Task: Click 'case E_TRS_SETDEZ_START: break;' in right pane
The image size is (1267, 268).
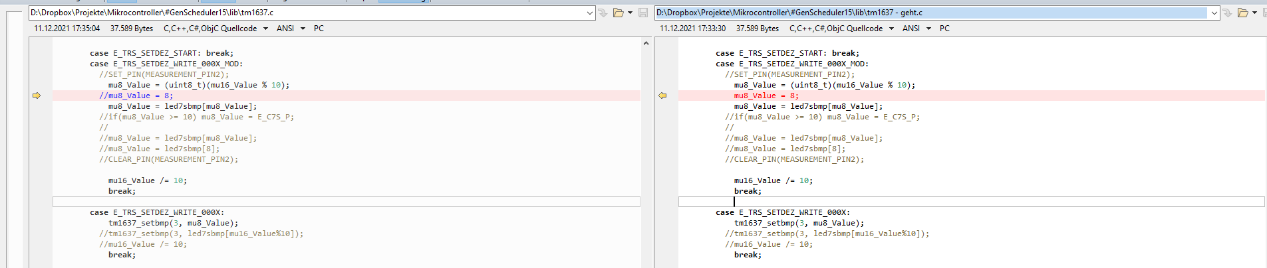Action: (787, 53)
